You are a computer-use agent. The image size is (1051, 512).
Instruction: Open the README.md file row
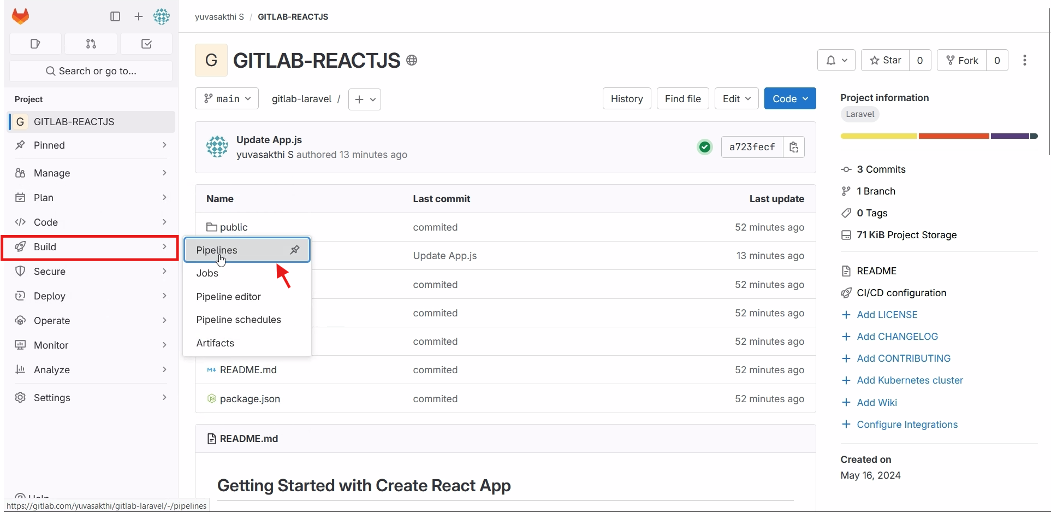click(505, 370)
